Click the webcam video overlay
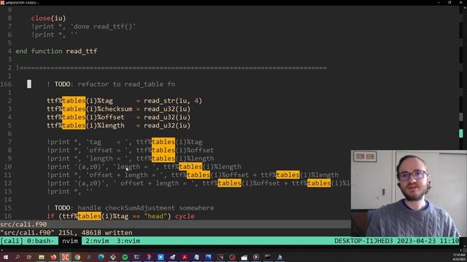 pos(409,193)
